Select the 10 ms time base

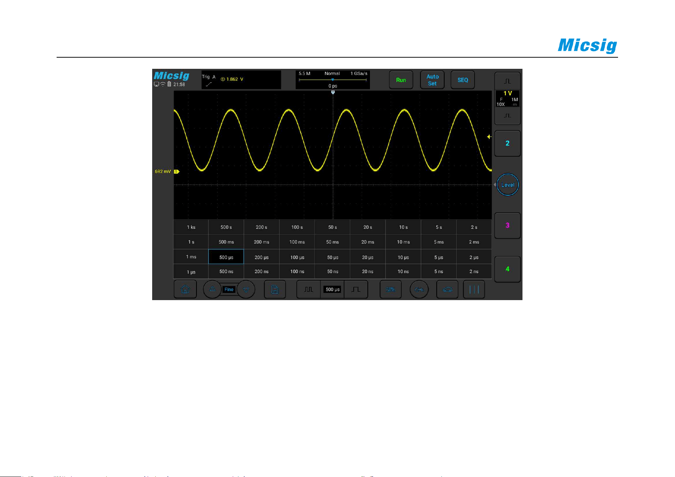[403, 242]
